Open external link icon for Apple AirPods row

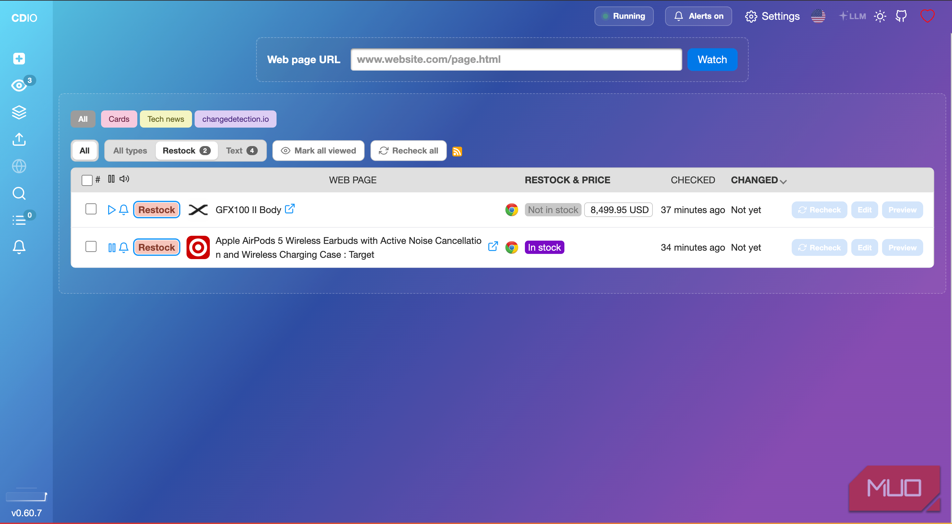(493, 246)
